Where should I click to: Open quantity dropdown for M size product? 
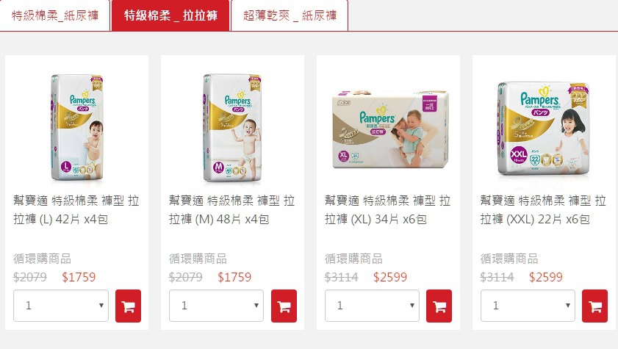coord(216,306)
